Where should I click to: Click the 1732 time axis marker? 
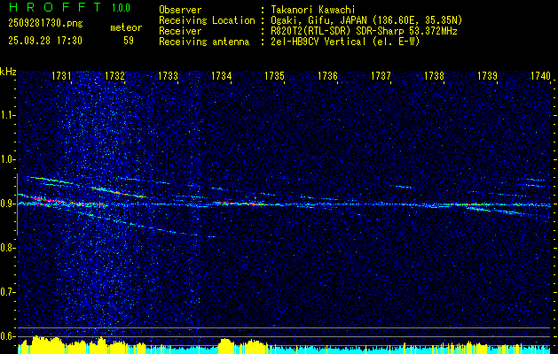click(115, 75)
